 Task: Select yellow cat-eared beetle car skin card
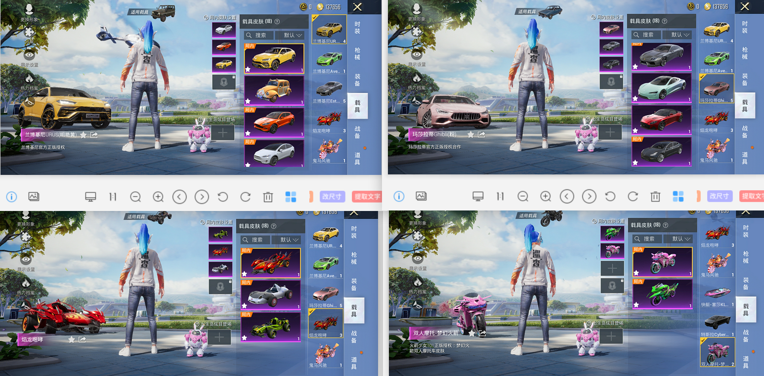(274, 90)
